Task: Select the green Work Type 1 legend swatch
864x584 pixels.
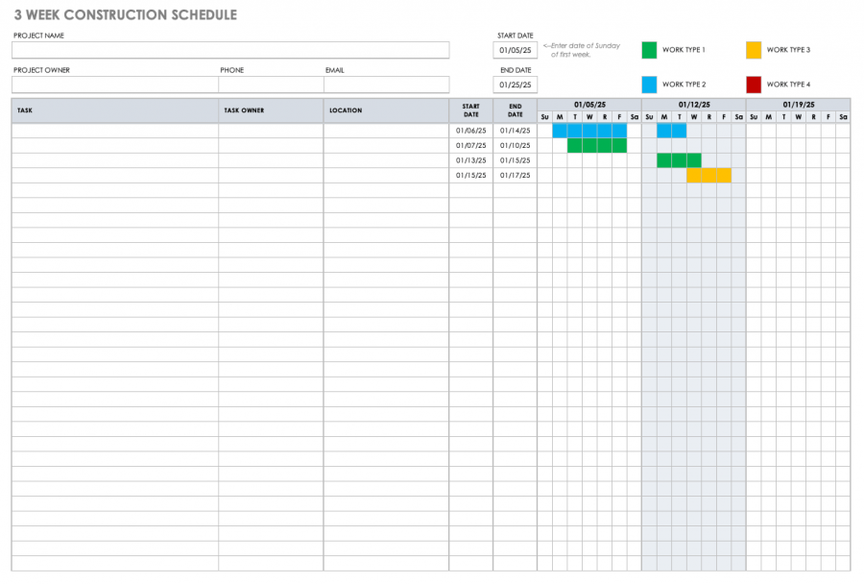Action: pos(650,48)
